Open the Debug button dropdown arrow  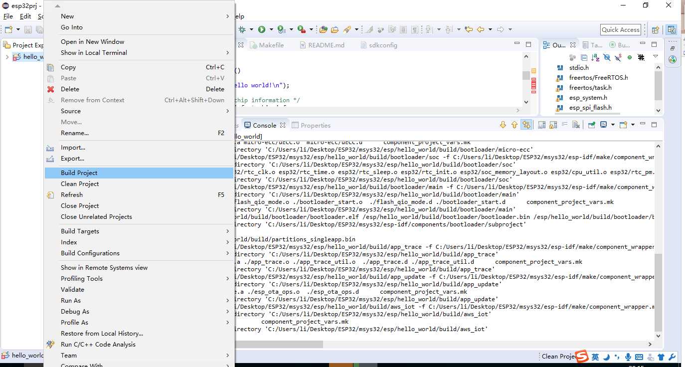click(x=251, y=29)
